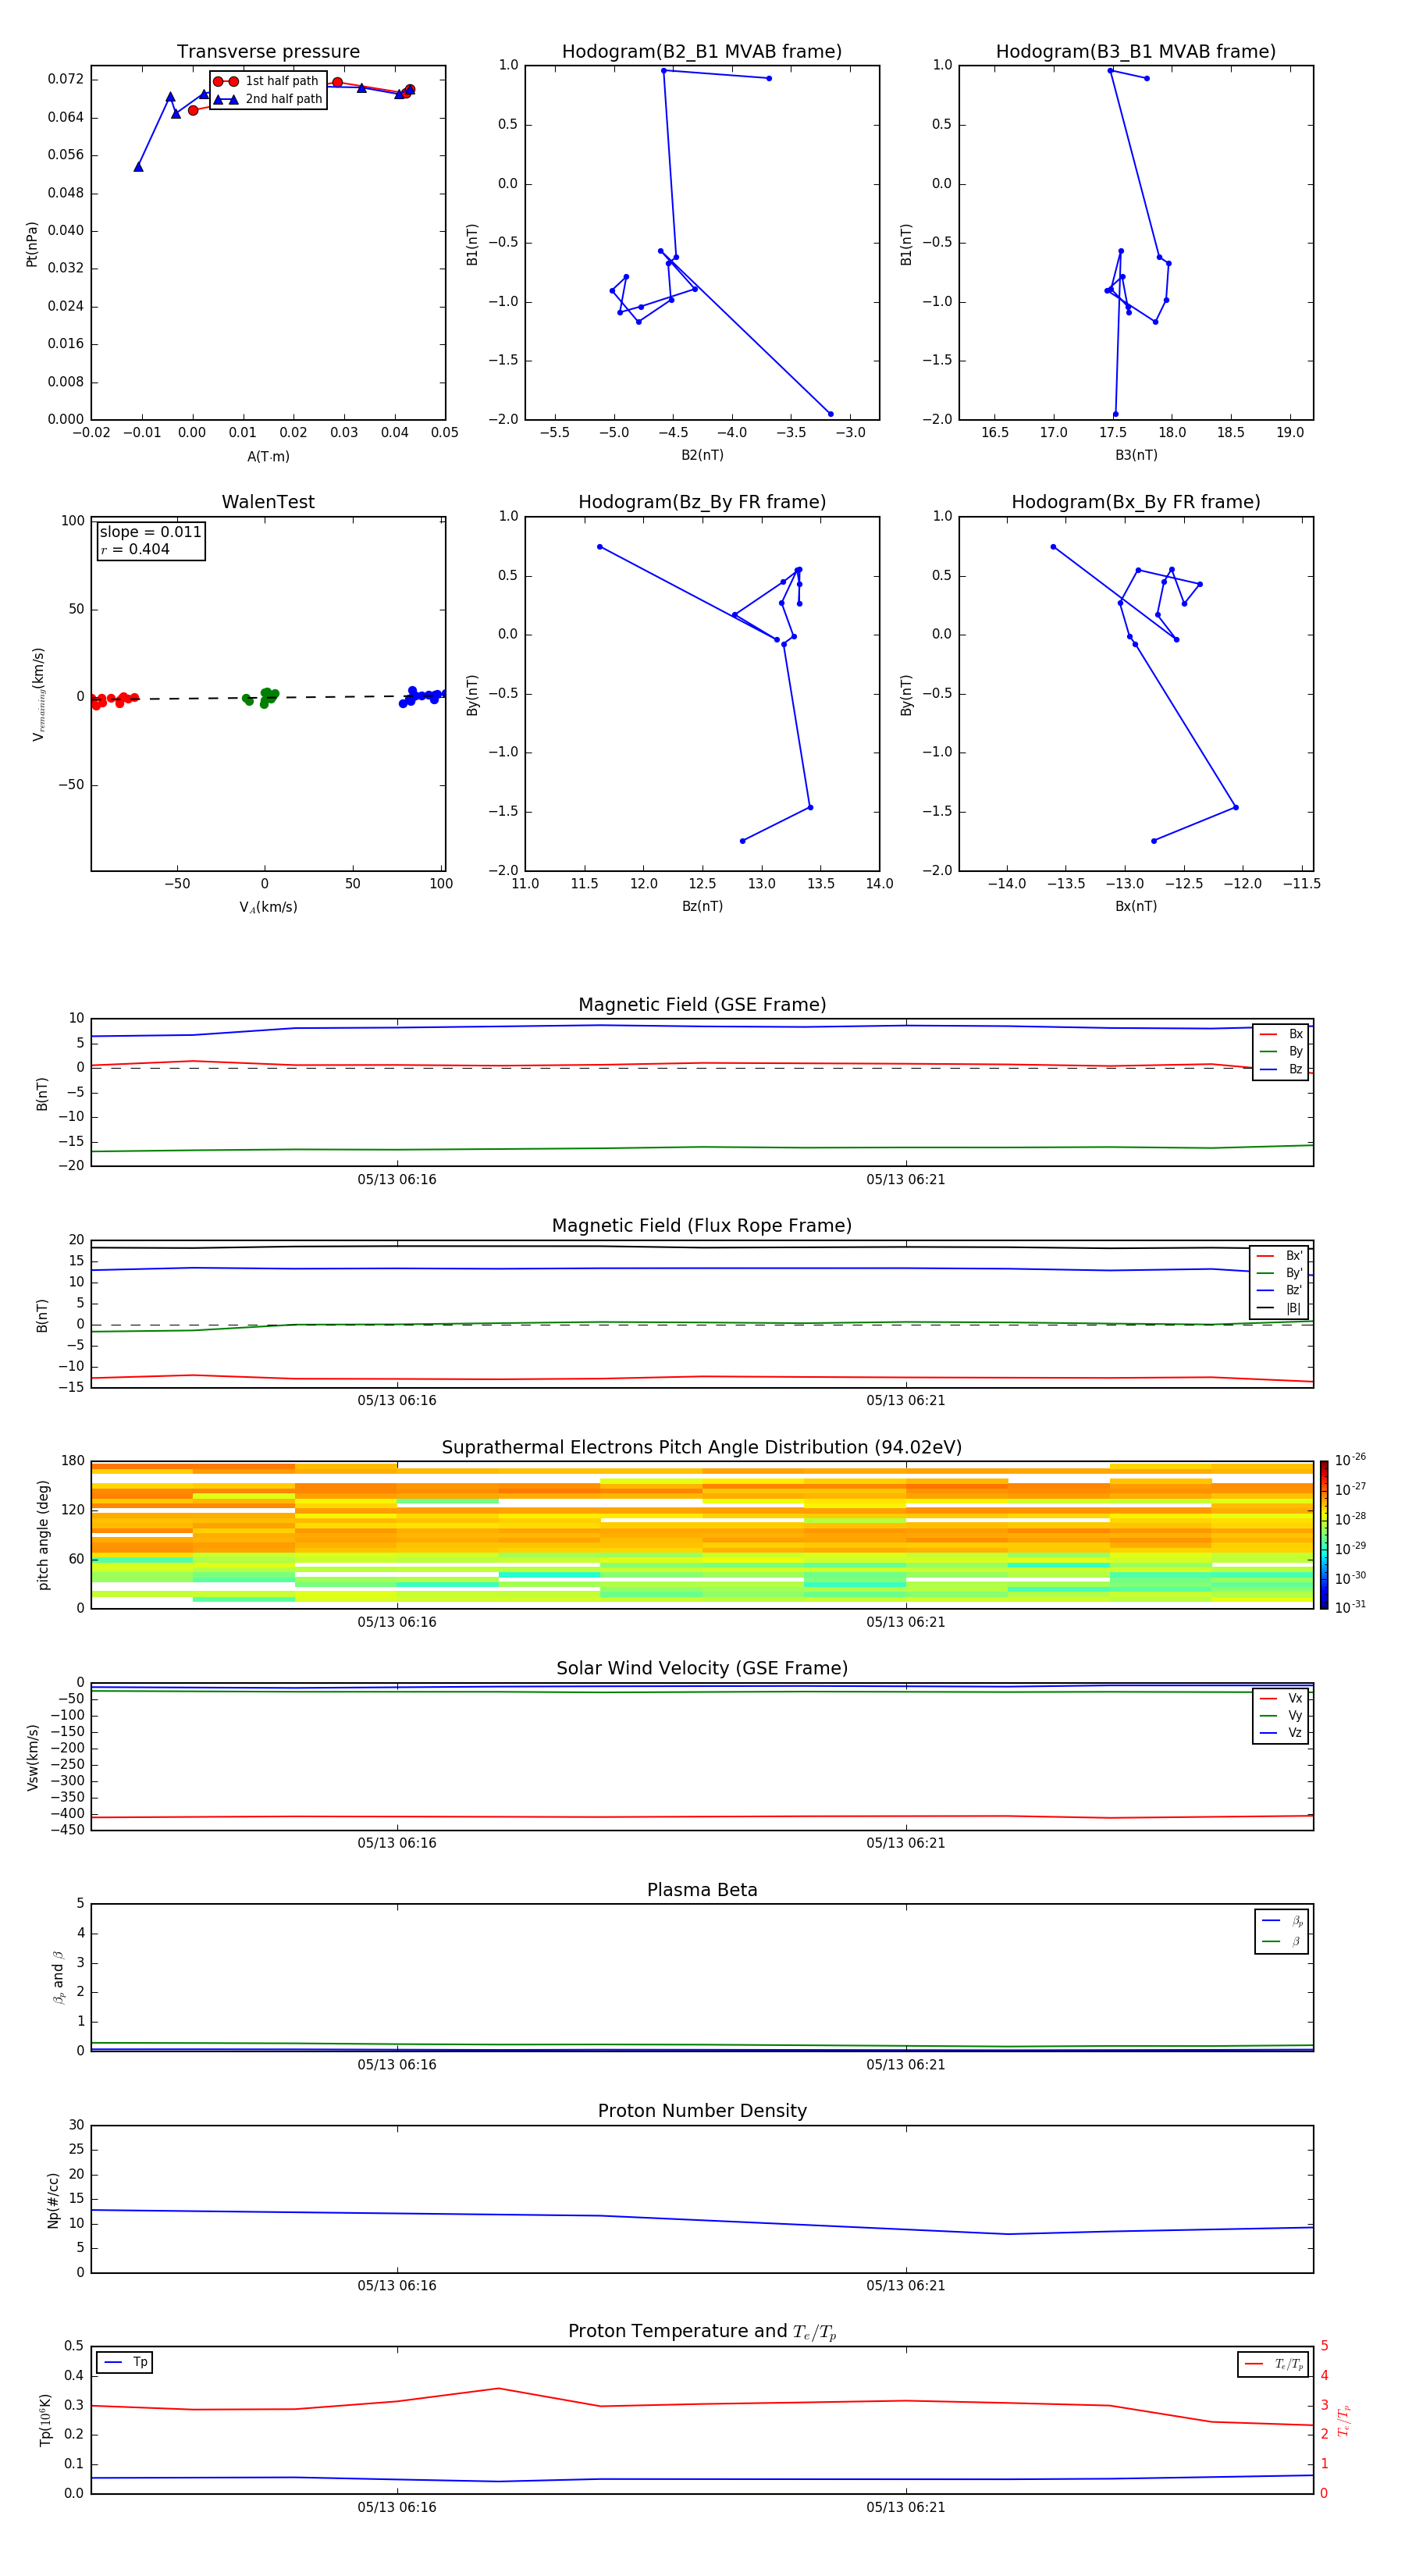Click green data cluster in WalenTest plot
1405x2576 pixels.
point(262,697)
